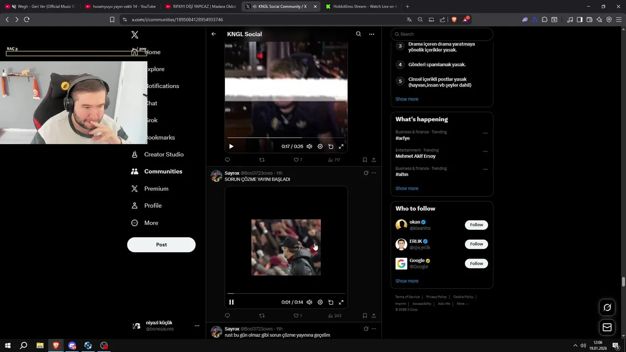Open File Explorer from taskbar
Screen dimensions: 626x352
[40, 346]
